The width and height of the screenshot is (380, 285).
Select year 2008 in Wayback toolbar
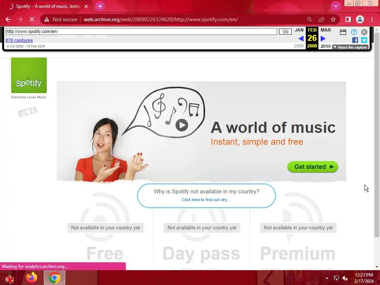tap(299, 46)
